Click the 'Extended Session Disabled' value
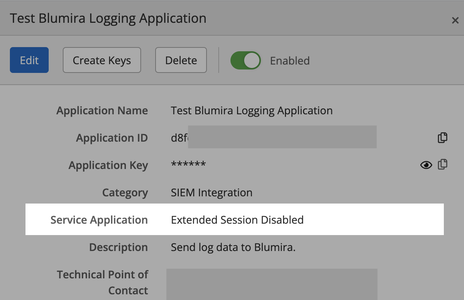This screenshot has width=464, height=300. [x=237, y=220]
